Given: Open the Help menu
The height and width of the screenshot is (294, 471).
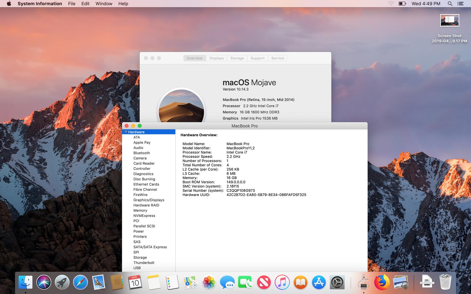Looking at the screenshot, I should (123, 4).
